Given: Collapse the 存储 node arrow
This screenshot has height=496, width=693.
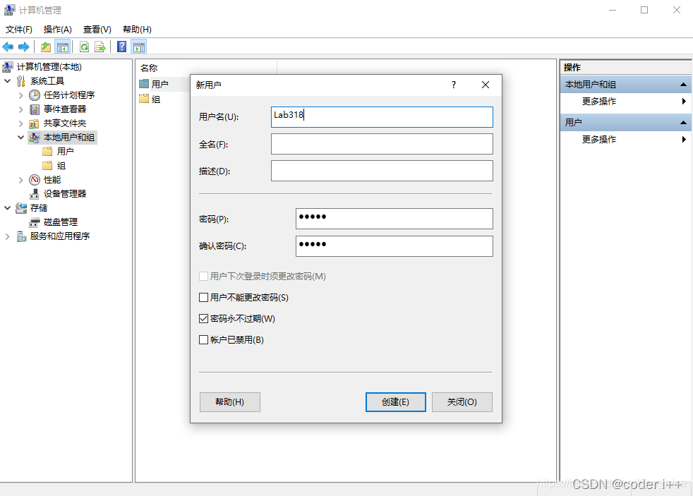Looking at the screenshot, I should pyautogui.click(x=8, y=207).
